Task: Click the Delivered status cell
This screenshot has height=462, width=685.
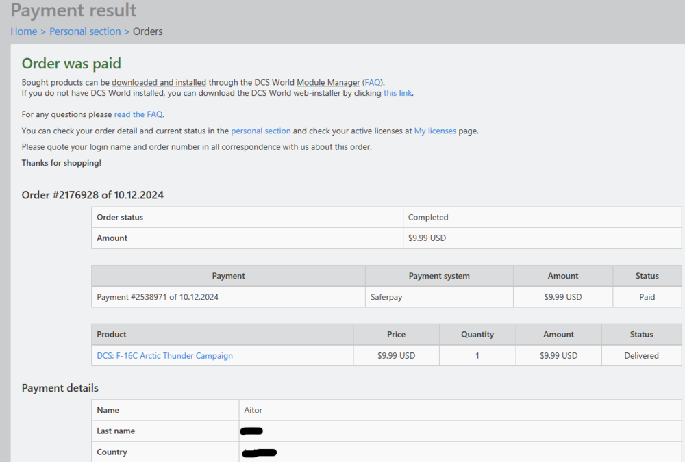Action: (x=641, y=356)
